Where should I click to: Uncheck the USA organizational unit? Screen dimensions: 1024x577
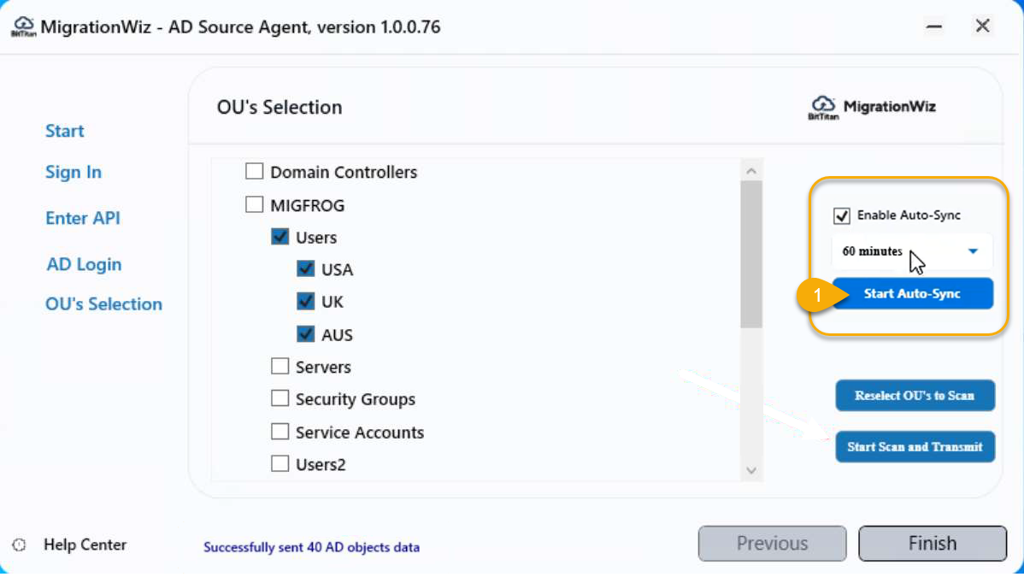click(x=306, y=269)
